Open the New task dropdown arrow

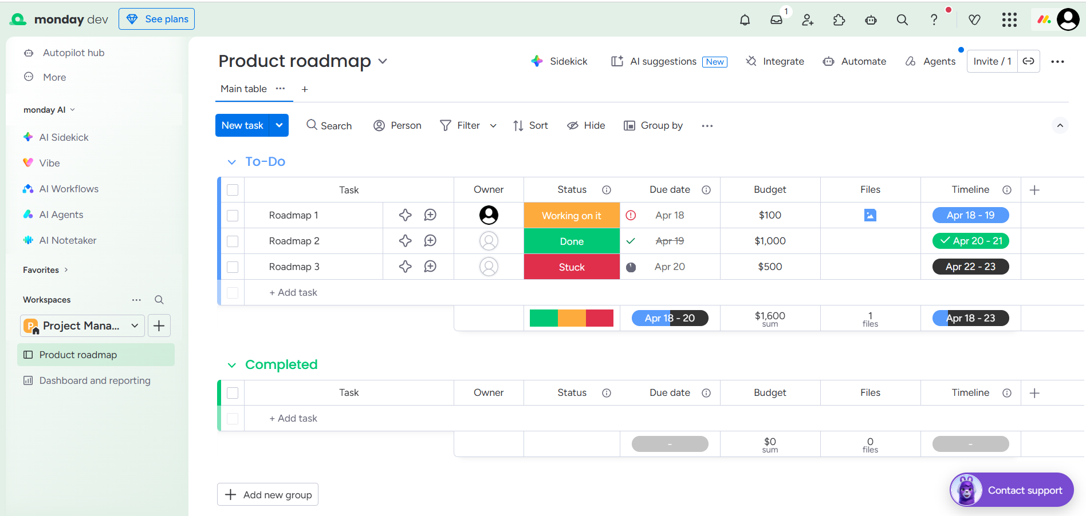coord(279,125)
